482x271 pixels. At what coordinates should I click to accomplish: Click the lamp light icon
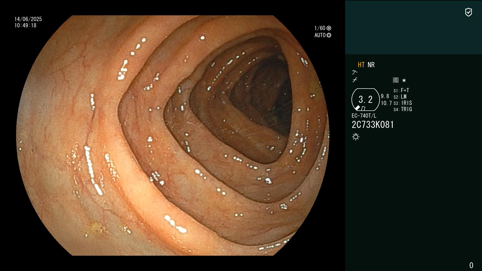(x=356, y=137)
